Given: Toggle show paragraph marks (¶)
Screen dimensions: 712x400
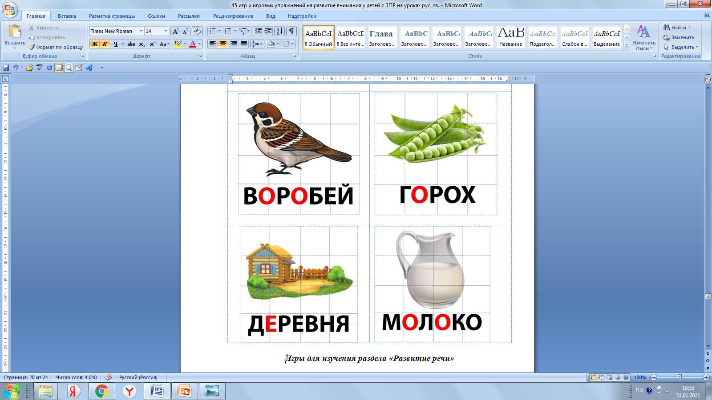Looking at the screenshot, I should 291,31.
